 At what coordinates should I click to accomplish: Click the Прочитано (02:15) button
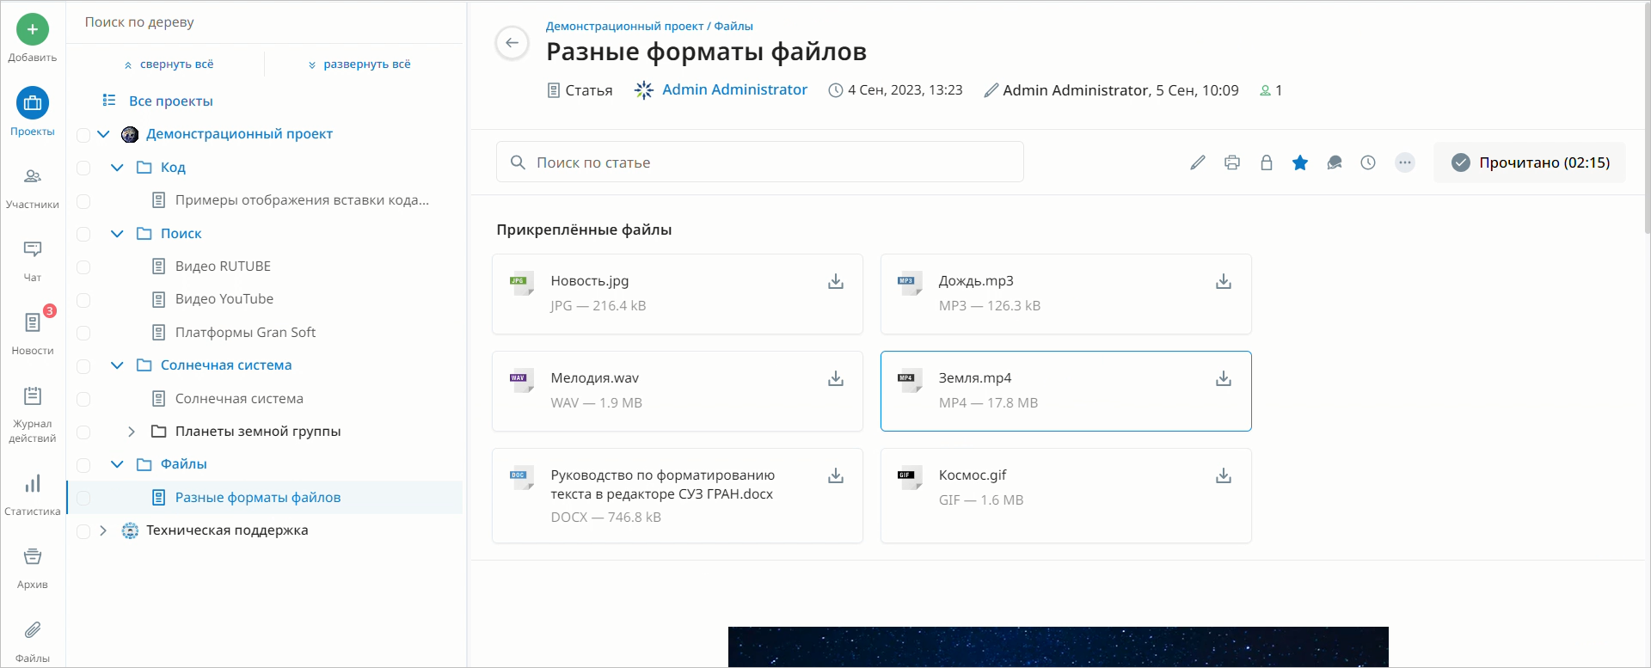point(1530,162)
